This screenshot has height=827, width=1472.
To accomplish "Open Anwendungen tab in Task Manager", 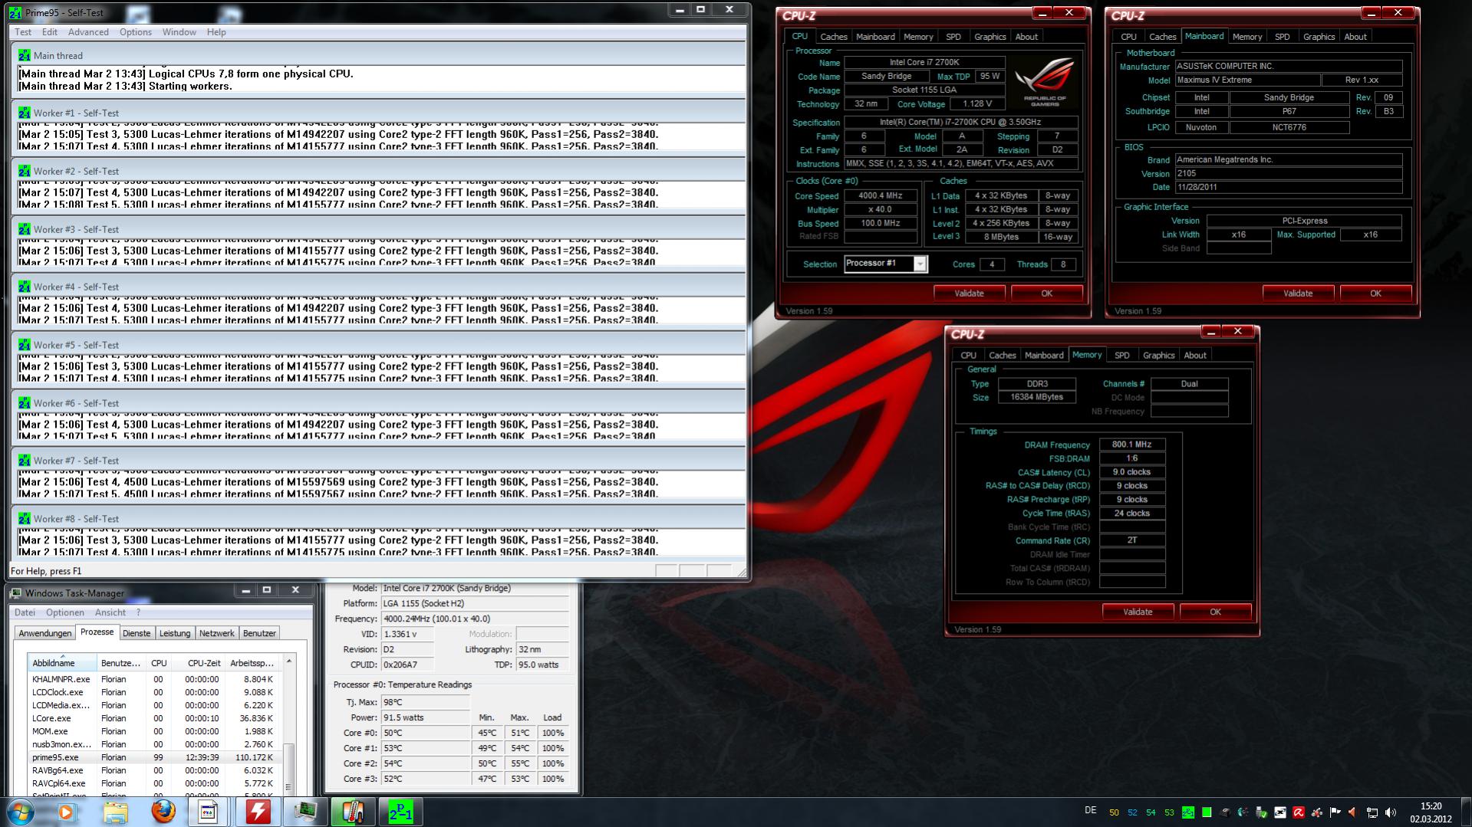I will (x=45, y=633).
